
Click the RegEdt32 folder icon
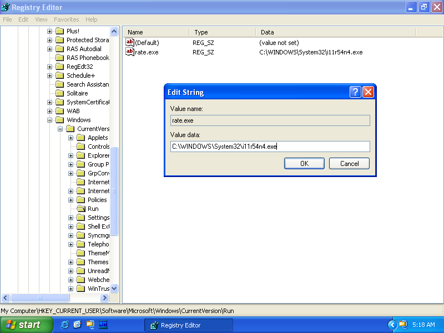click(x=60, y=67)
